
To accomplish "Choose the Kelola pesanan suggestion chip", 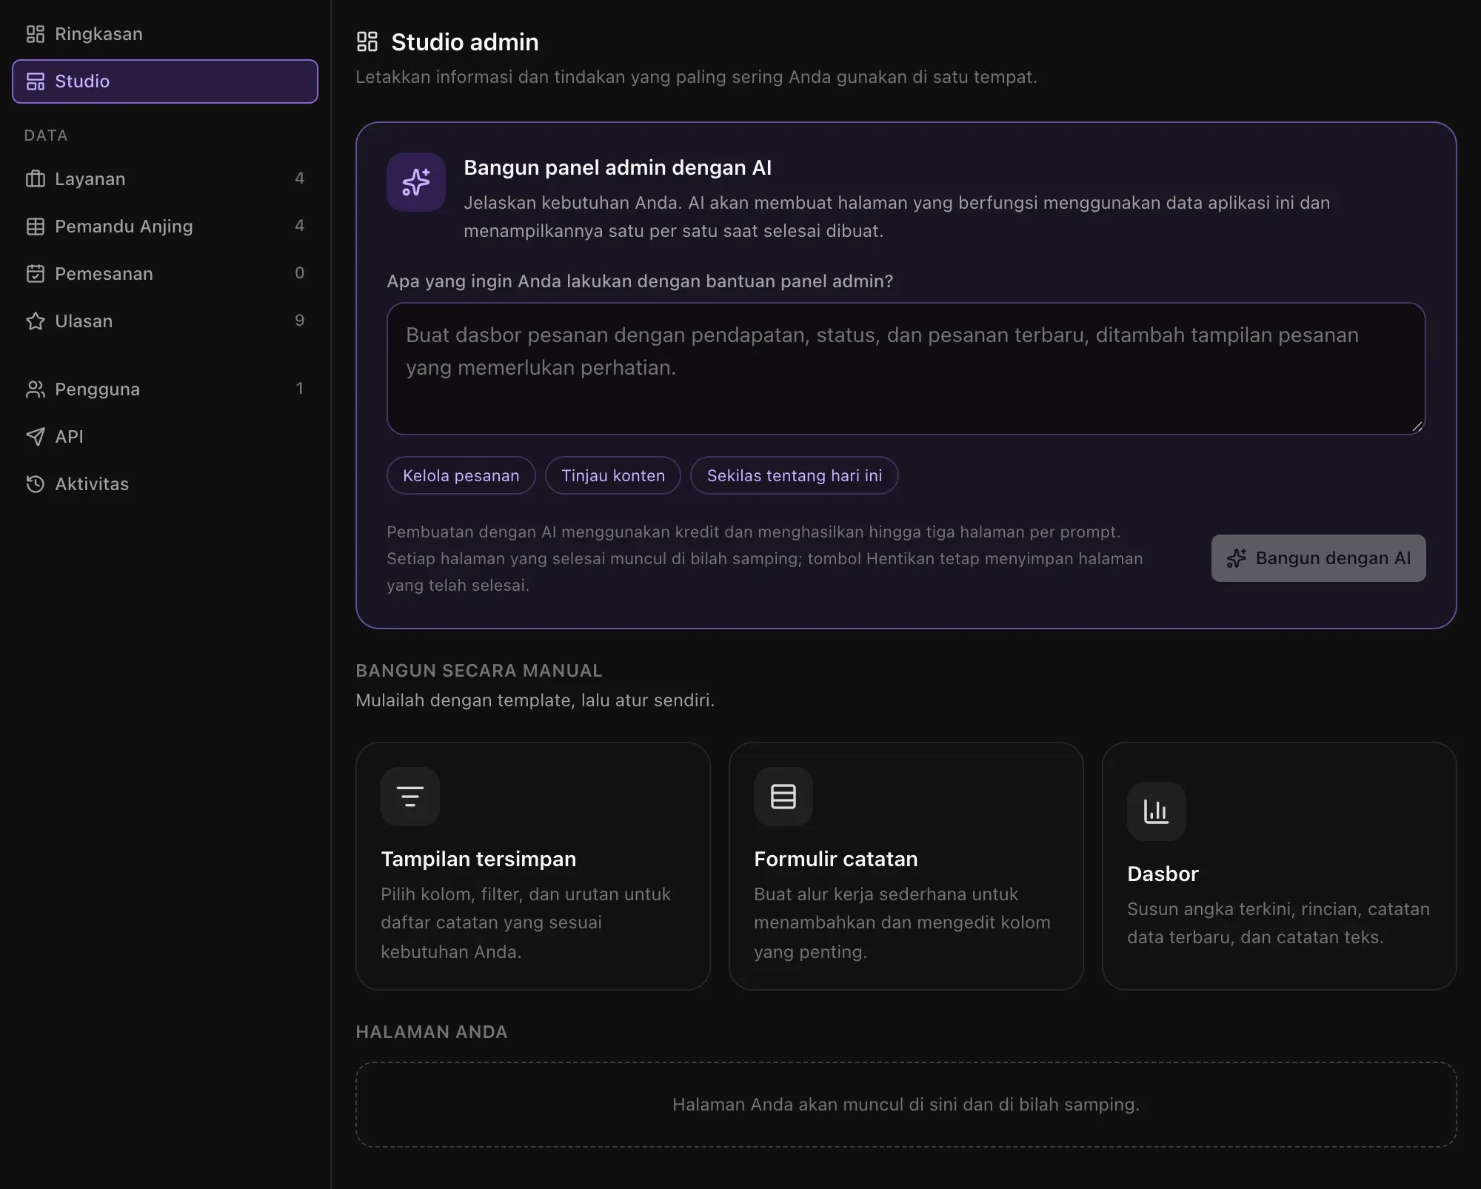I will coord(461,475).
